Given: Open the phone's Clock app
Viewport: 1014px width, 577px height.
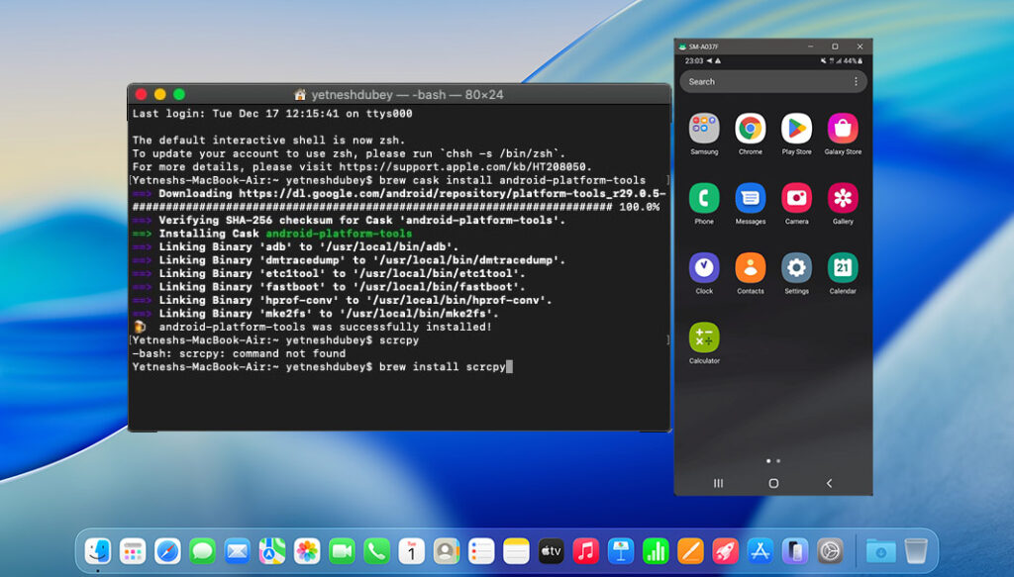Looking at the screenshot, I should coord(704,268).
